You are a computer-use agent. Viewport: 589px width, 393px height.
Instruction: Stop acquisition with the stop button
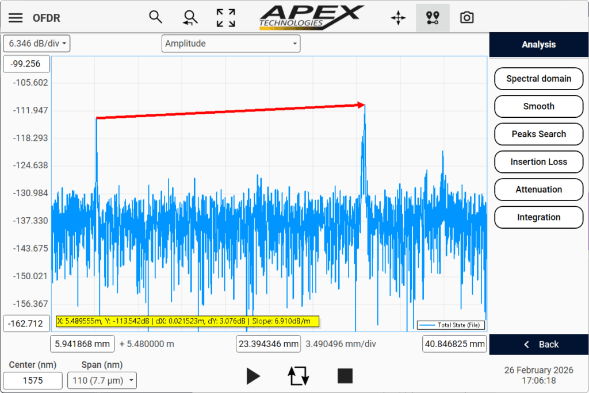(345, 376)
